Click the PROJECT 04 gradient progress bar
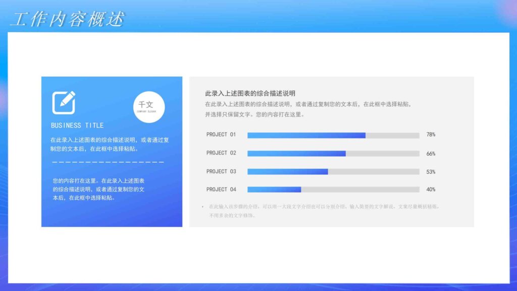This screenshot has height=291, width=517. pos(274,189)
